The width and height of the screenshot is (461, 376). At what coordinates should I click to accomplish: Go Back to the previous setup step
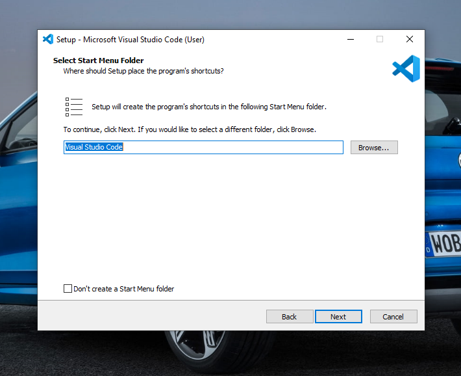pyautogui.click(x=289, y=317)
